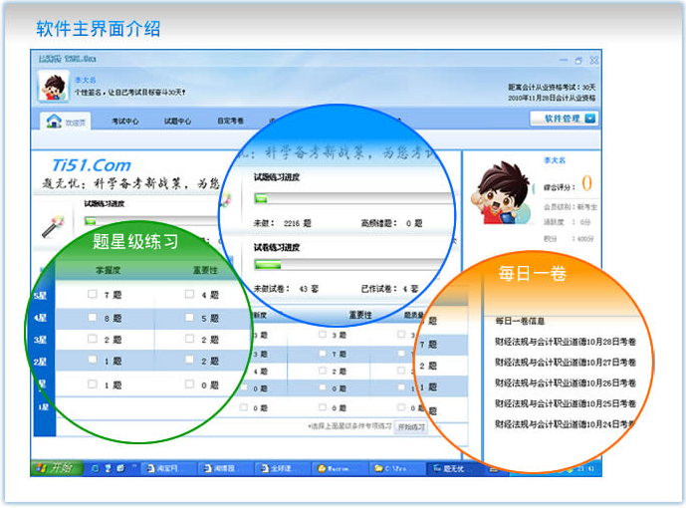
Task: Switch to the 淘宝网 taskbar window
Action: 169,468
